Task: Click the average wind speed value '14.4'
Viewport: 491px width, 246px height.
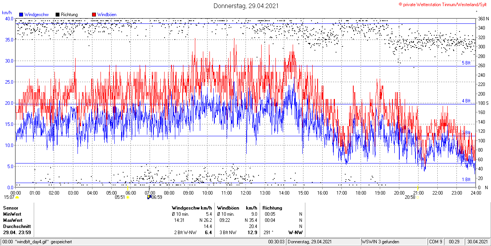Action: pos(208,226)
